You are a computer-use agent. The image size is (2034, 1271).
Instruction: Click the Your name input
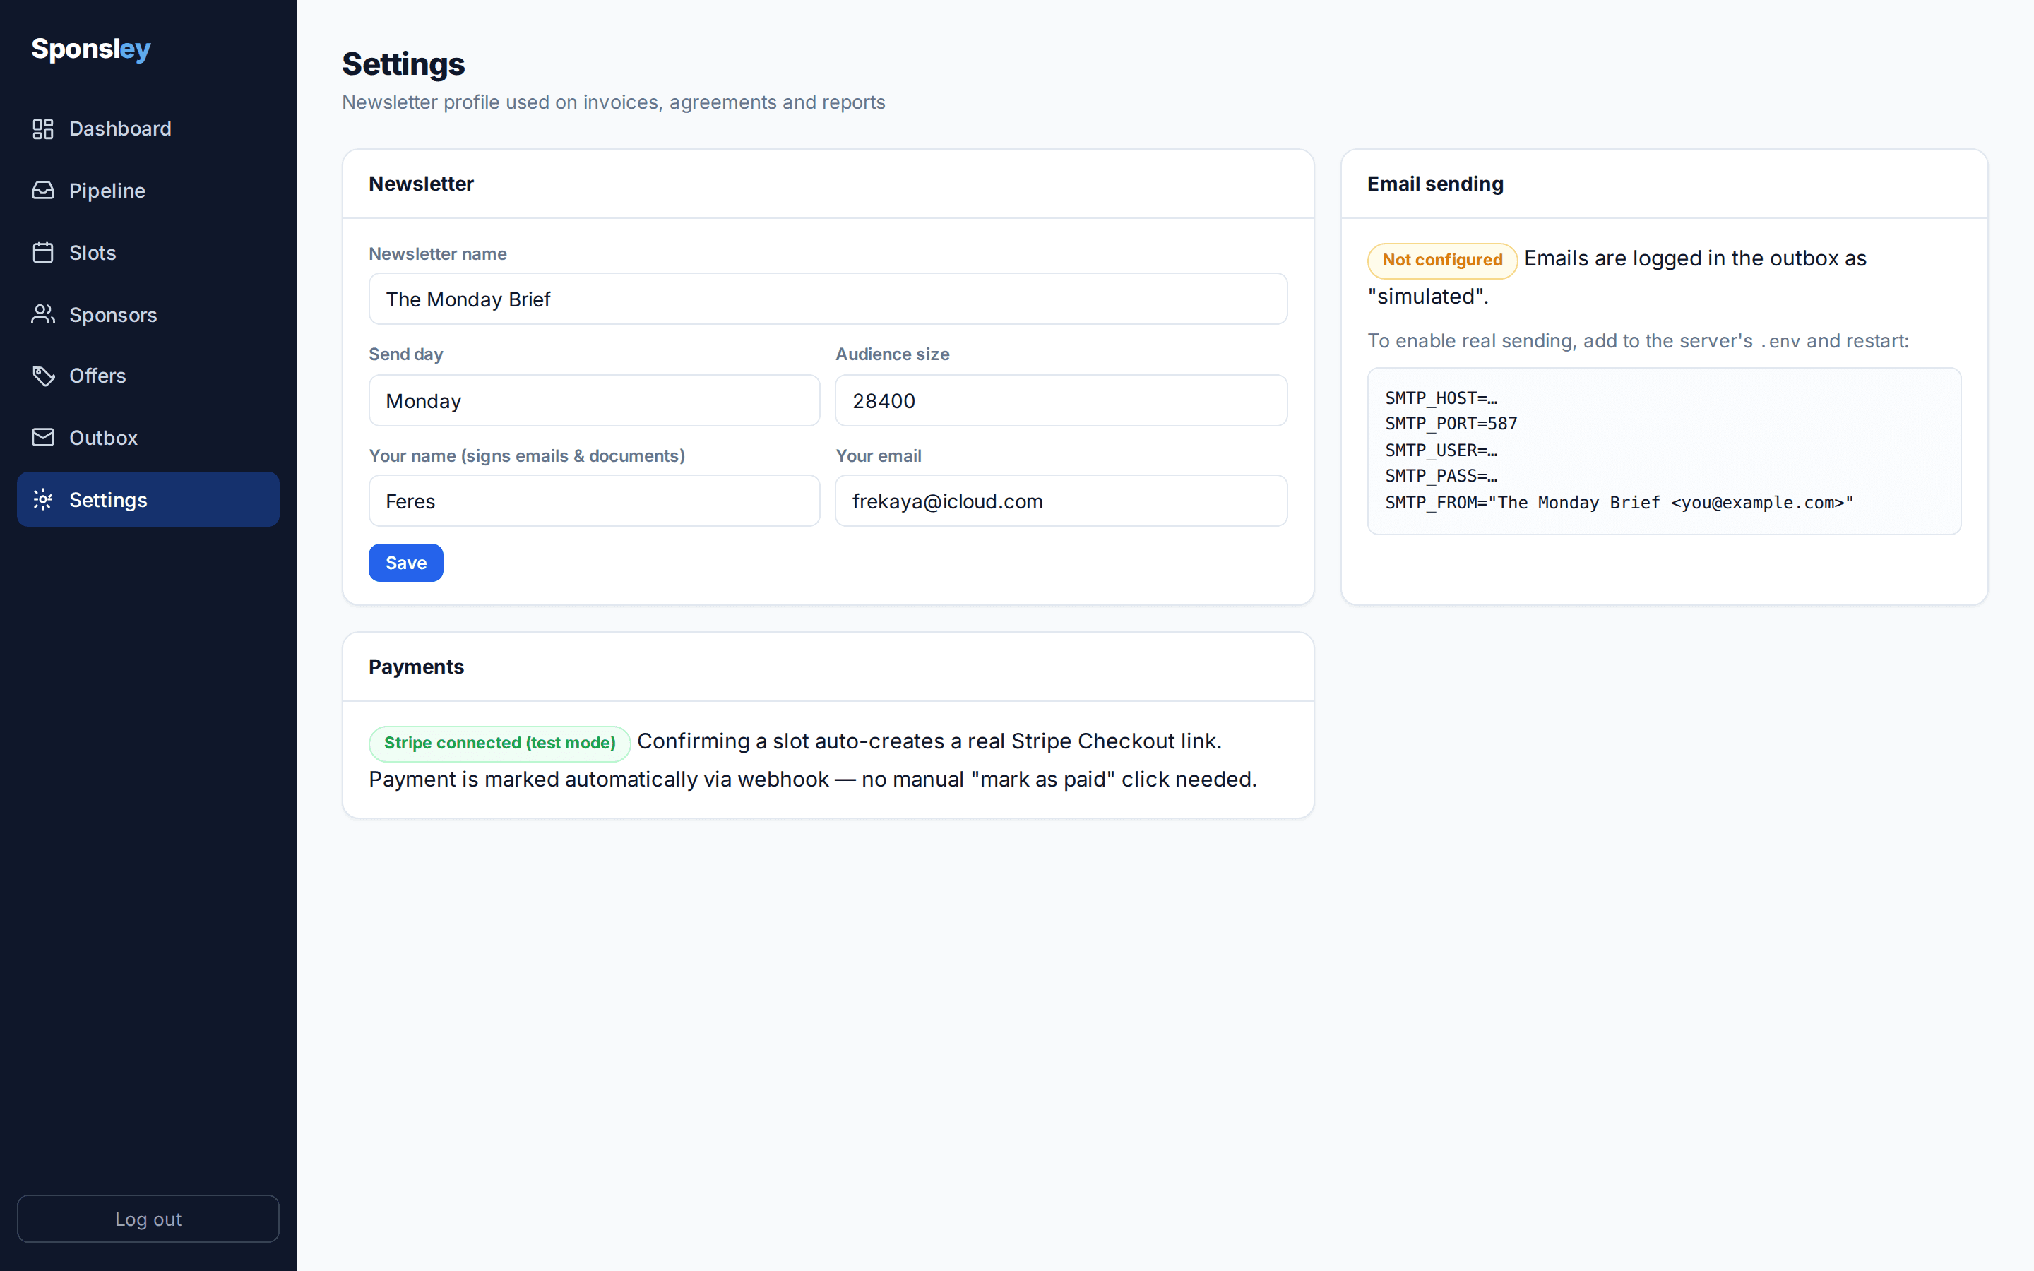(594, 501)
